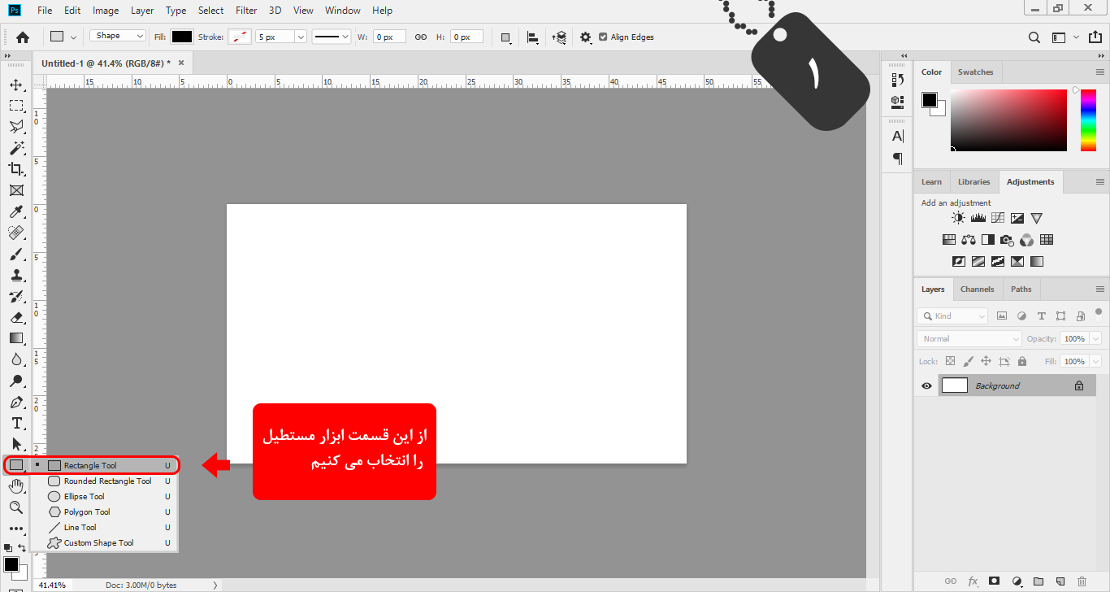Select the Pen tool
The width and height of the screenshot is (1110, 592).
[x=16, y=402]
